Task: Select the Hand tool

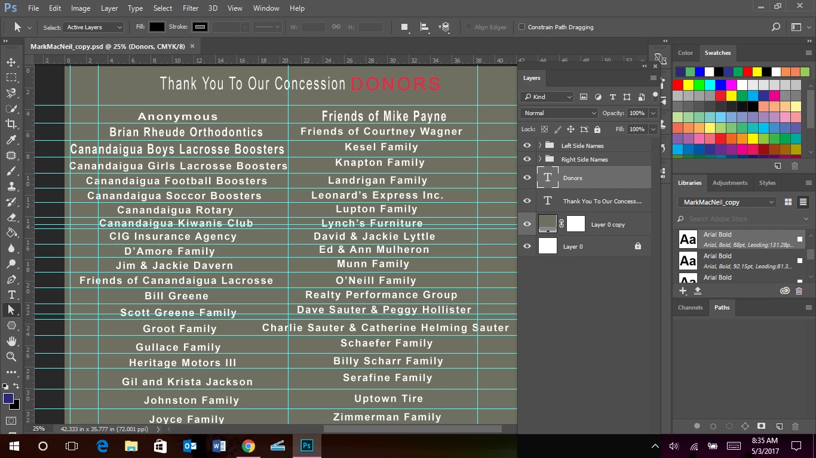Action: tap(11, 341)
